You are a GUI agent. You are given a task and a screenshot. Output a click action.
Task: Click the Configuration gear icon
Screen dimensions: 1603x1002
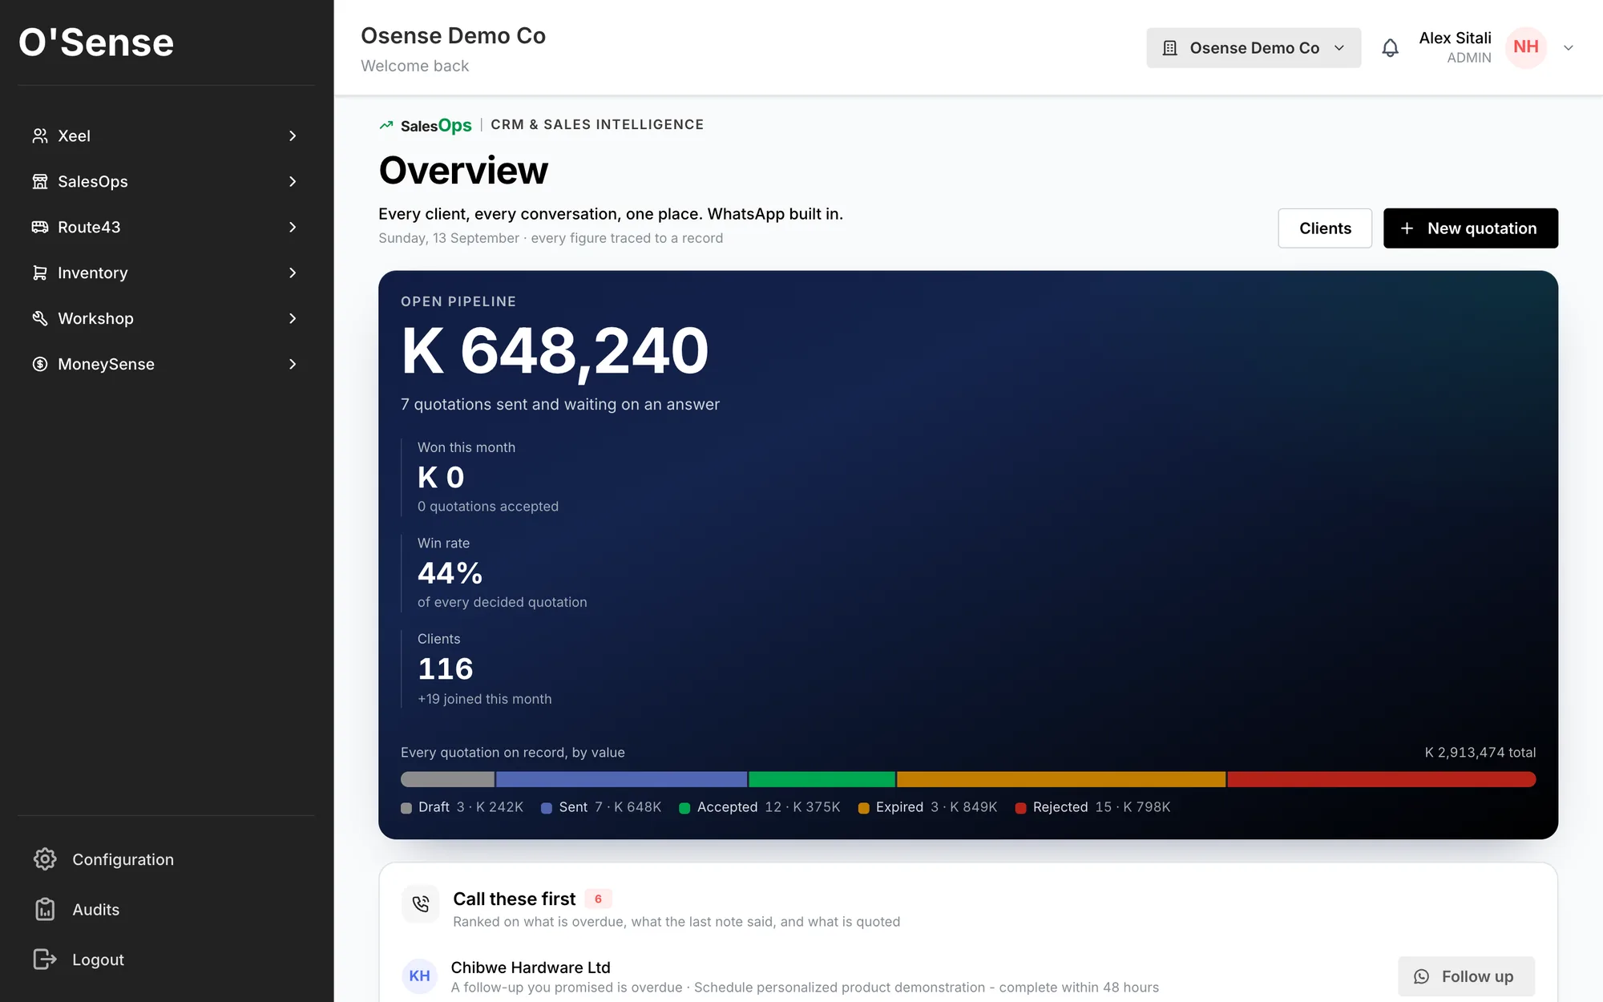coord(45,859)
